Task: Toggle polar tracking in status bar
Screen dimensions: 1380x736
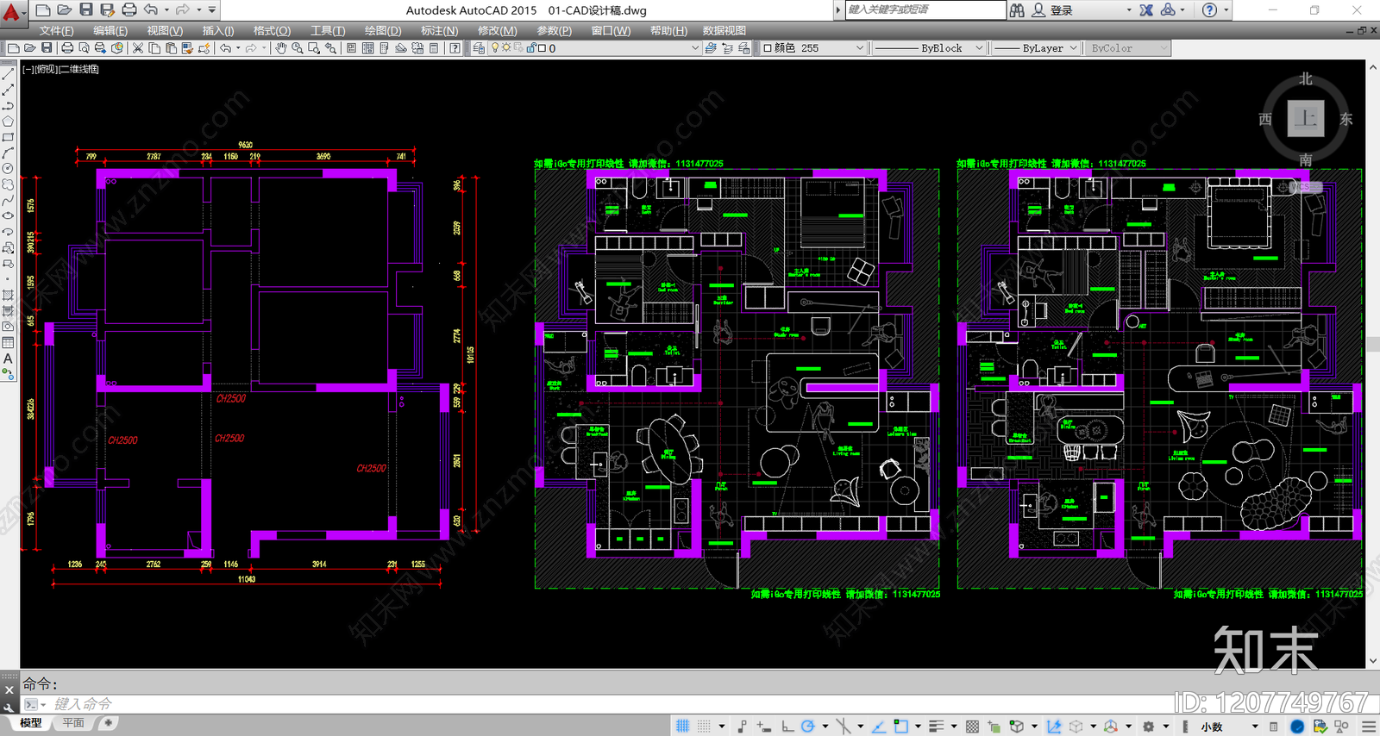Action: 807,727
